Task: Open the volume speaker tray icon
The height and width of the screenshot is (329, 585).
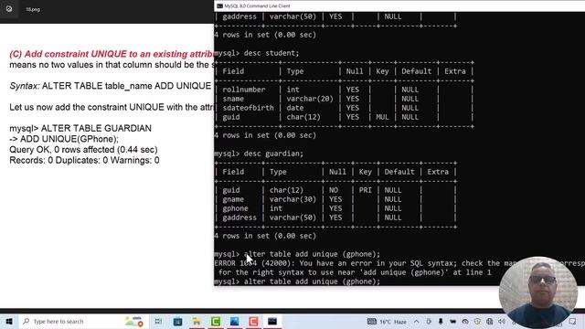Action: [502, 321]
